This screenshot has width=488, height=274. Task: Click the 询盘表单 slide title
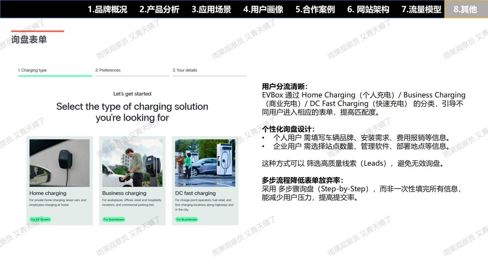(29, 39)
